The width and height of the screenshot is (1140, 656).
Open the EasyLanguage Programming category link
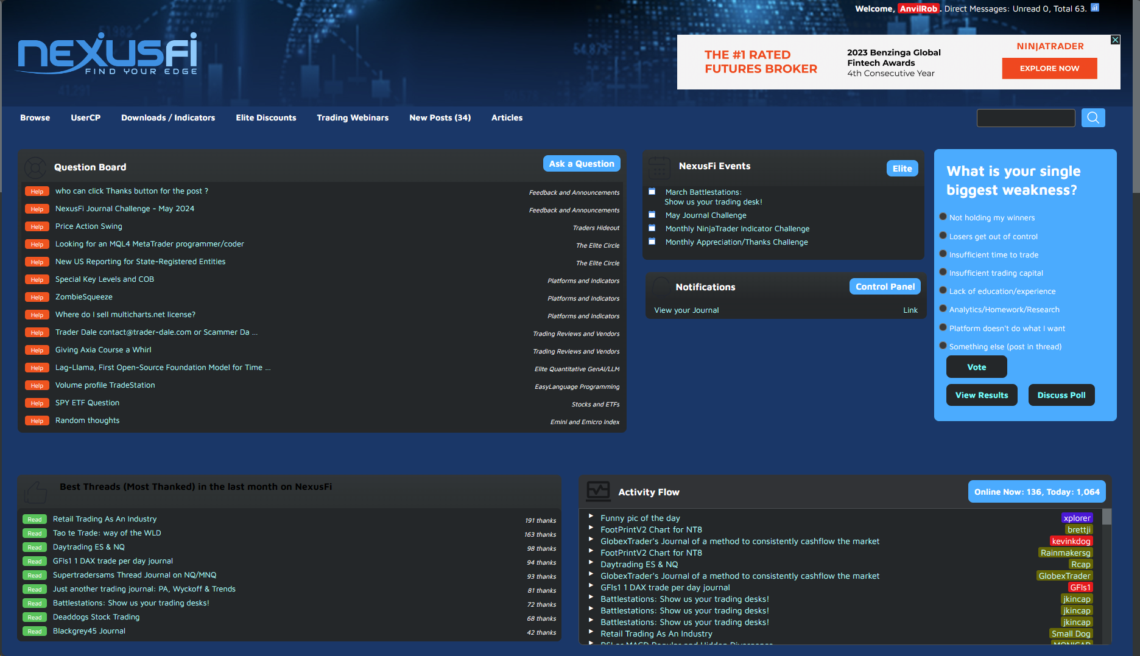pyautogui.click(x=577, y=386)
